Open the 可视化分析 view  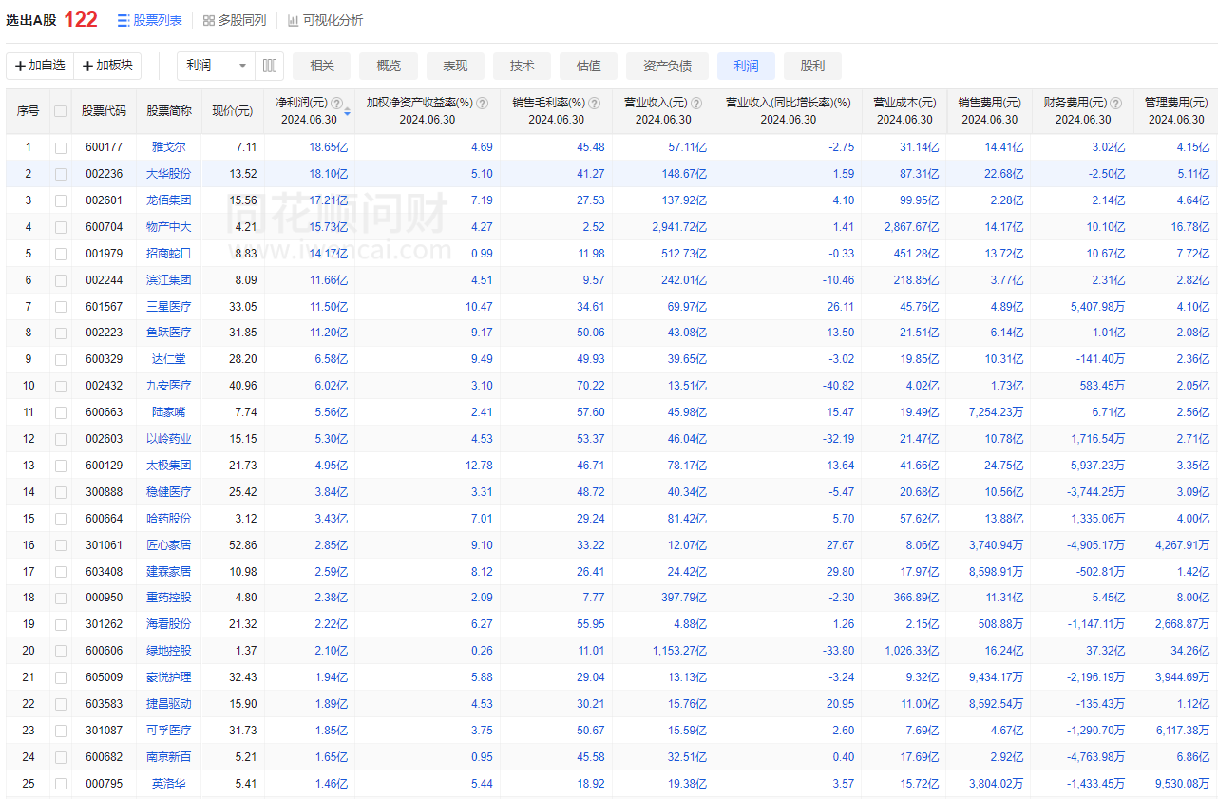point(325,20)
